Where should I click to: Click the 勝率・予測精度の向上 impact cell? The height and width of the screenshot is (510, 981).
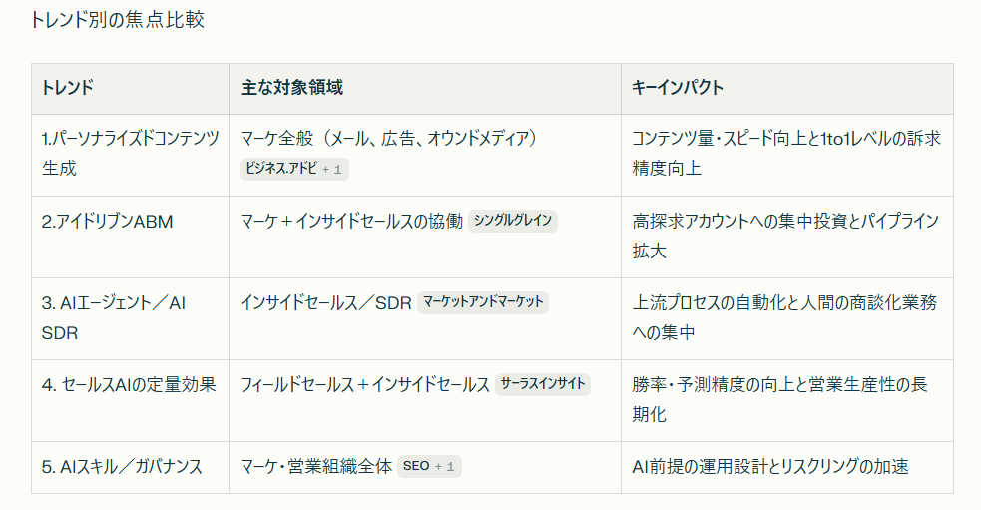pyautogui.click(x=787, y=400)
